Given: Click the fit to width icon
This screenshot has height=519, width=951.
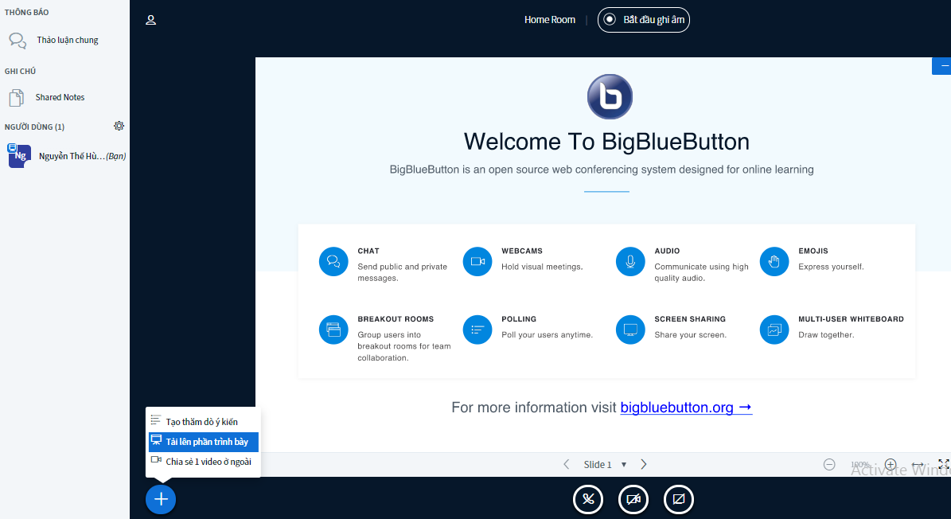Looking at the screenshot, I should (x=918, y=464).
